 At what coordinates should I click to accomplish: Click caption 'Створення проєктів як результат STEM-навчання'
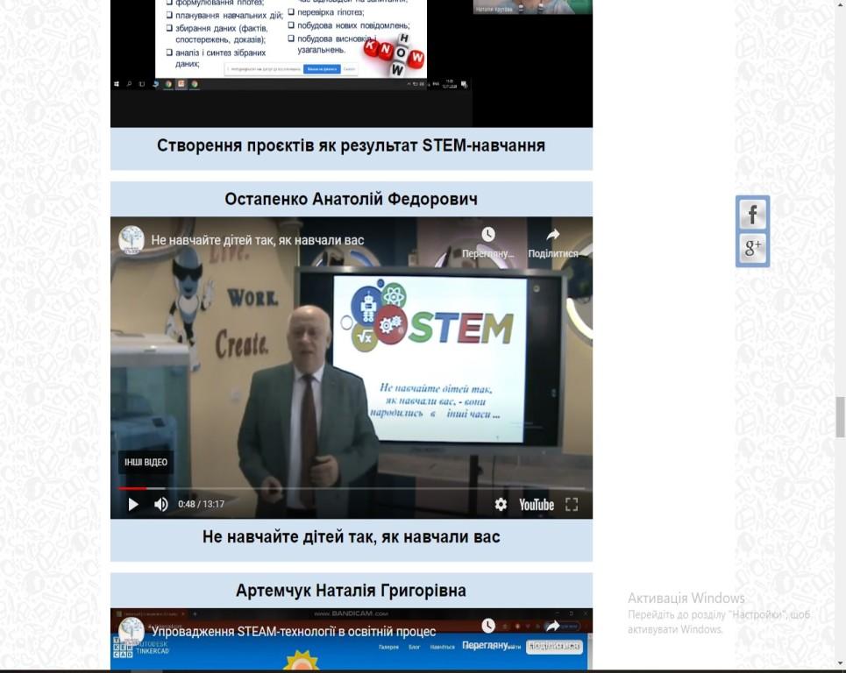click(352, 145)
